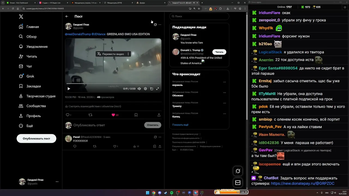
Task: Seek on the video progress bar
Action: pos(113,84)
